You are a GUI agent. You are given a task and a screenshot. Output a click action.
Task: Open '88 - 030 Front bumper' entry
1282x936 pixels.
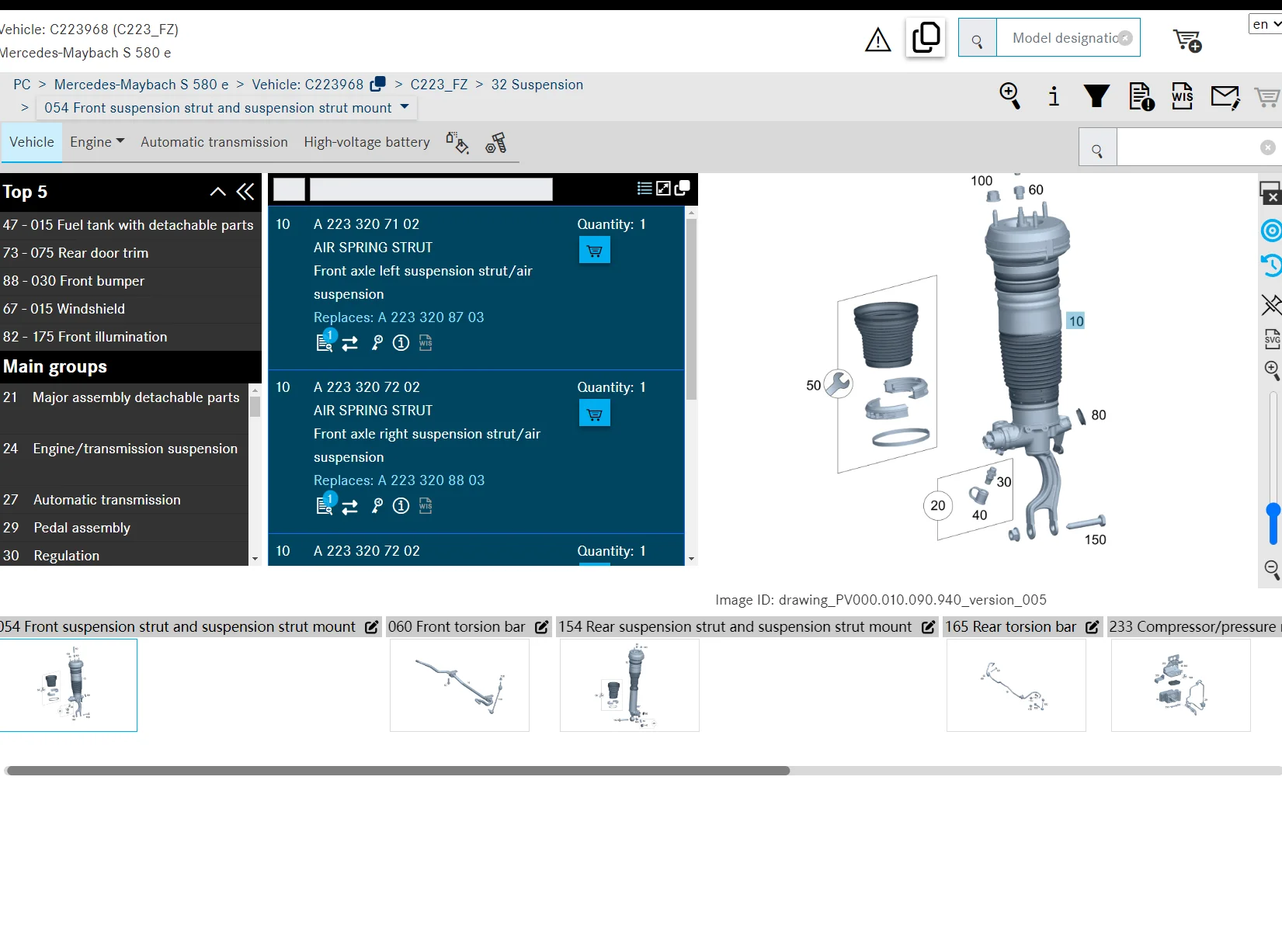pos(130,281)
